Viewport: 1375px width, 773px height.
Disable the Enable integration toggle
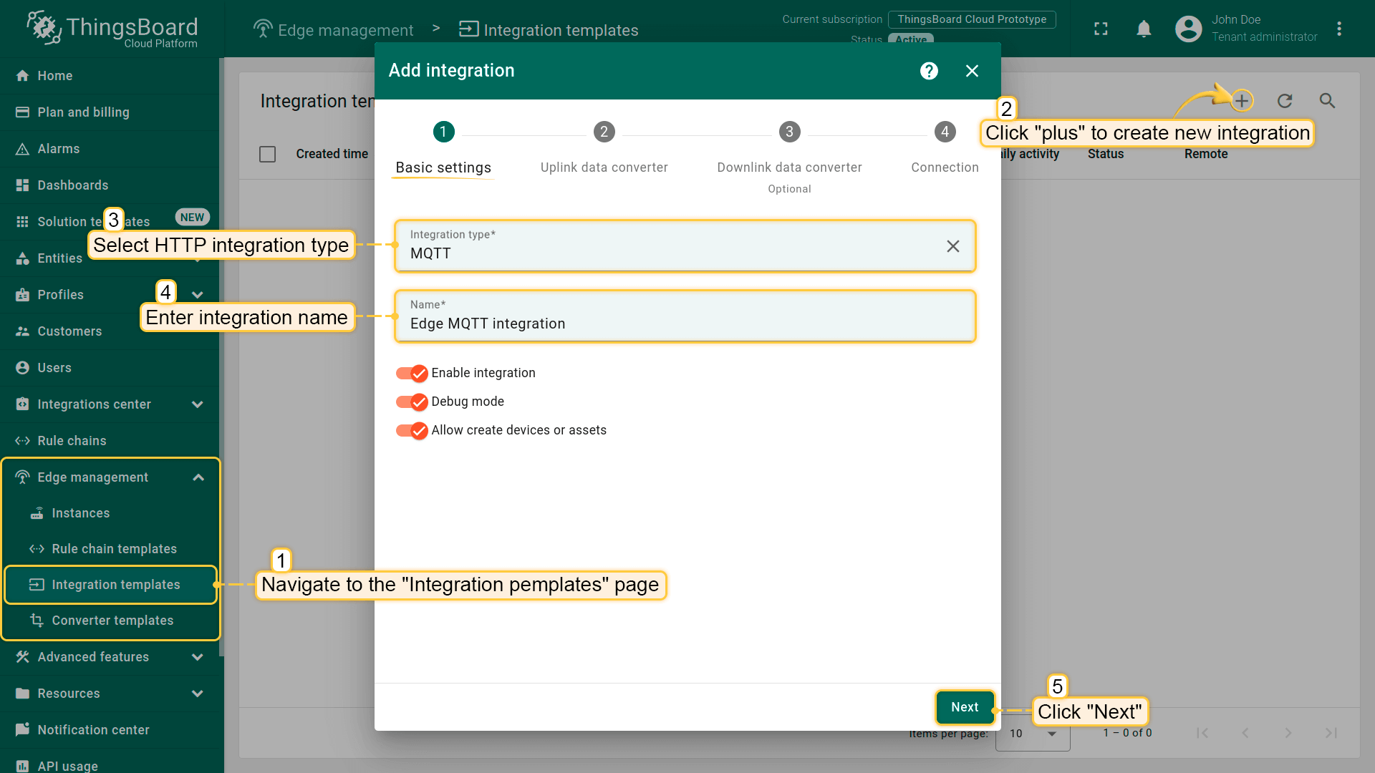[x=412, y=373]
